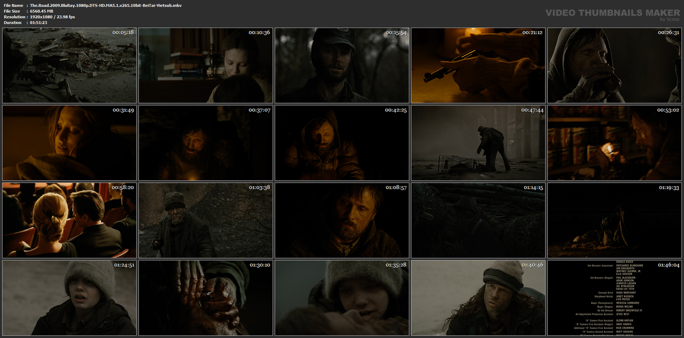Pick the thumbnail marked 01:08:57
The width and height of the screenshot is (684, 338).
tap(342, 220)
